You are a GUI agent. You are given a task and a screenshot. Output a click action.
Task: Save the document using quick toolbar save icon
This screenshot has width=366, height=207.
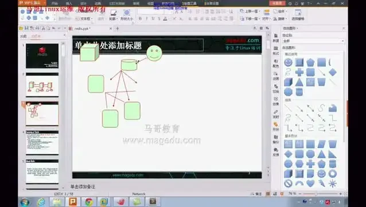click(26, 28)
